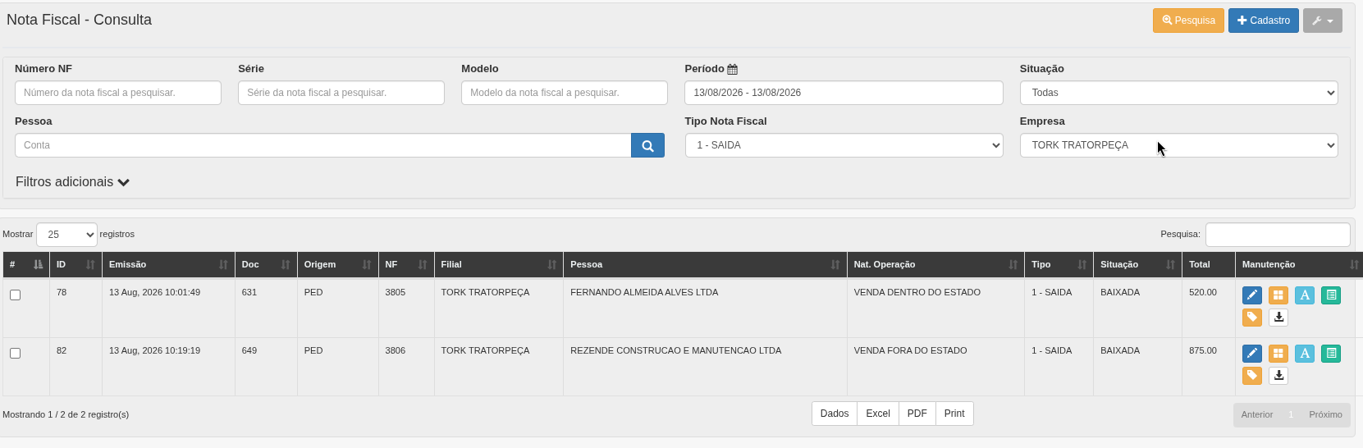Click emission date 13 Aug, 2026 10:19:19
Viewport: 1363px width, 448px height.
(x=154, y=350)
